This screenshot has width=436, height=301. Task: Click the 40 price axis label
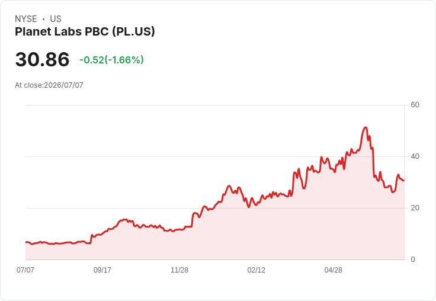415,156
